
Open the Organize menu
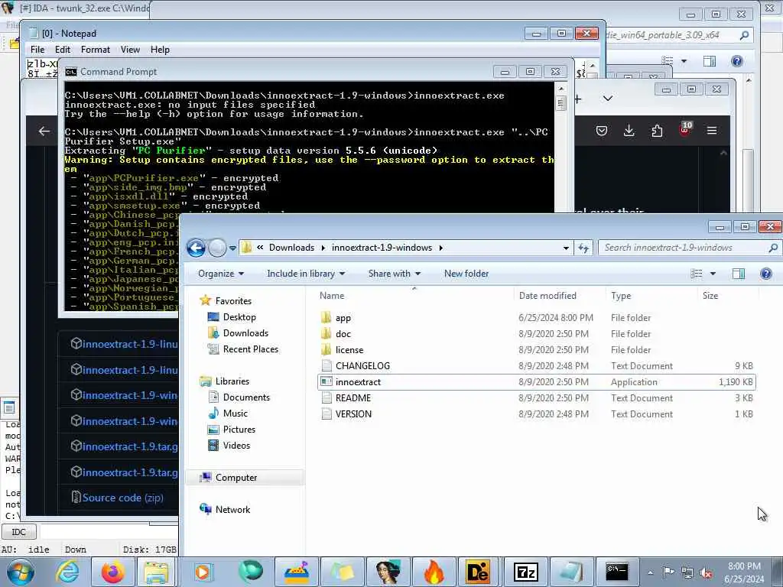click(x=221, y=274)
